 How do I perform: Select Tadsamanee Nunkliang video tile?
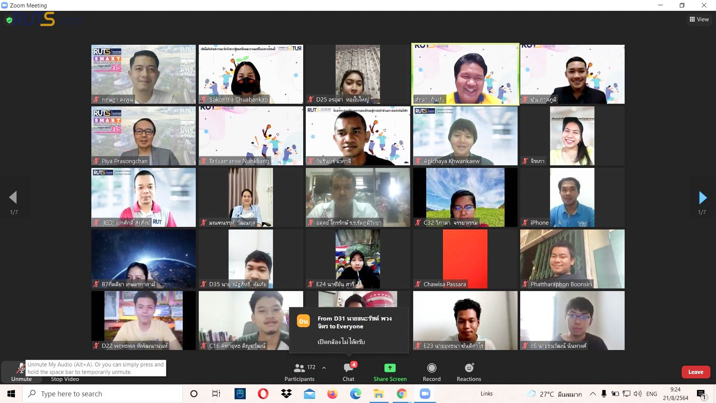point(251,136)
